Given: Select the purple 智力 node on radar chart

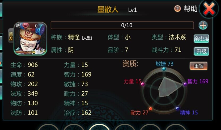Looking at the screenshot, I should click(185, 84).
